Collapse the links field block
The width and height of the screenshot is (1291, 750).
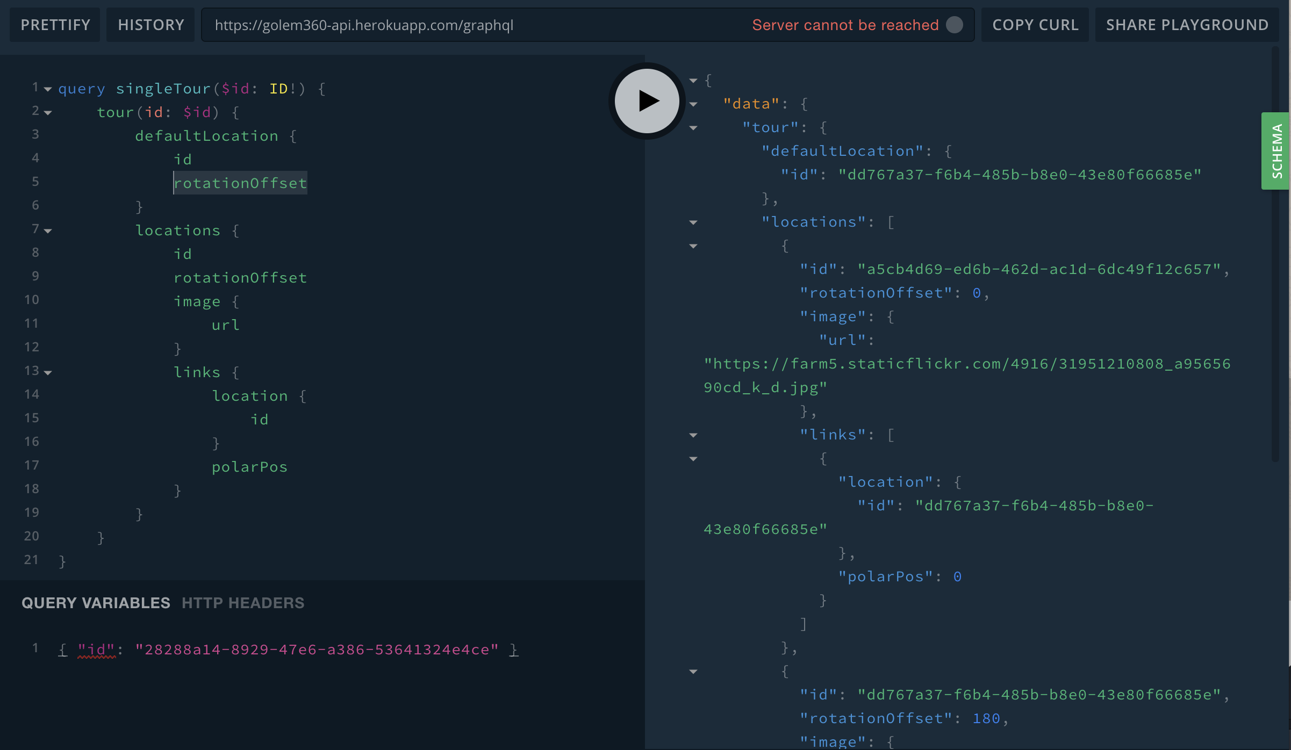pos(48,373)
